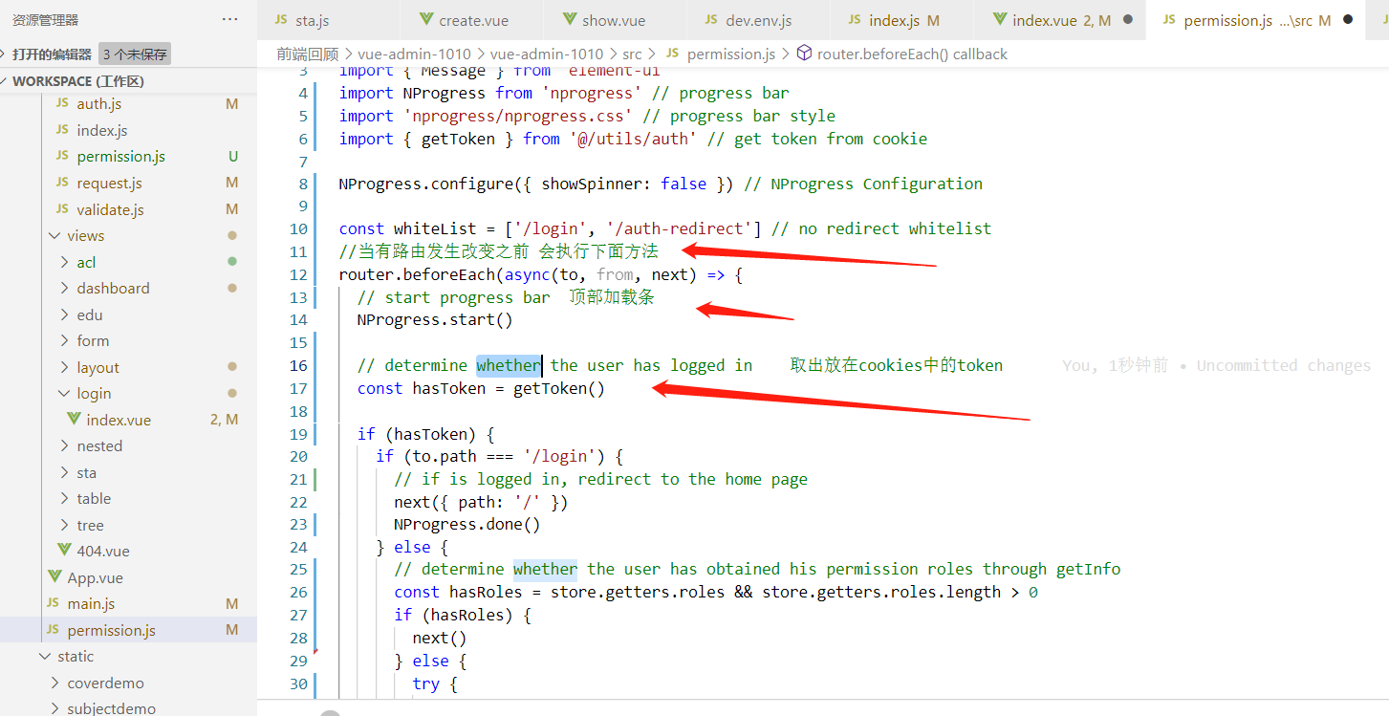
Task: Click the Vue icon on show.vue tab
Action: (570, 20)
